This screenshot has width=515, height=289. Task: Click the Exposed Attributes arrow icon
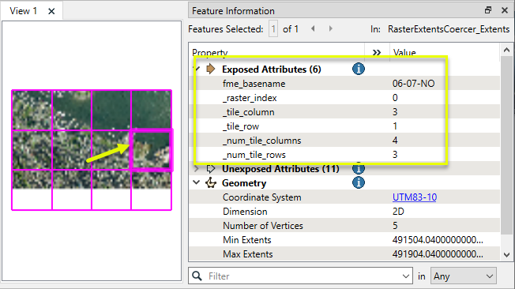(x=211, y=69)
